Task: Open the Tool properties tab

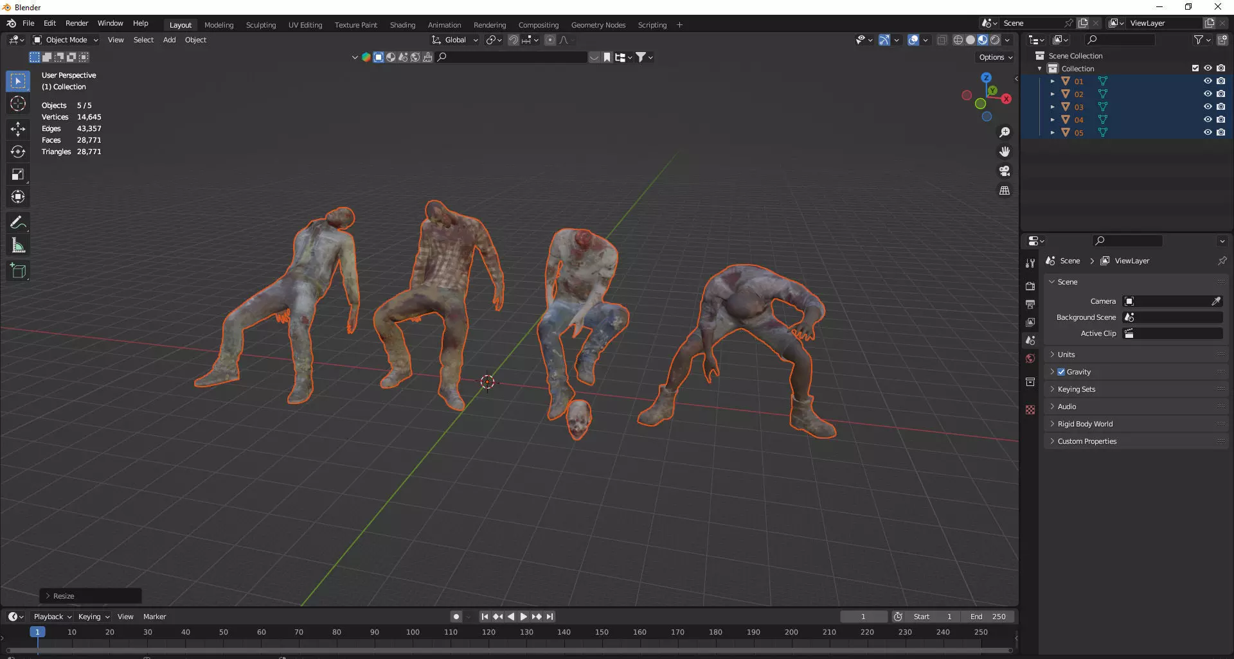Action: pos(1030,263)
